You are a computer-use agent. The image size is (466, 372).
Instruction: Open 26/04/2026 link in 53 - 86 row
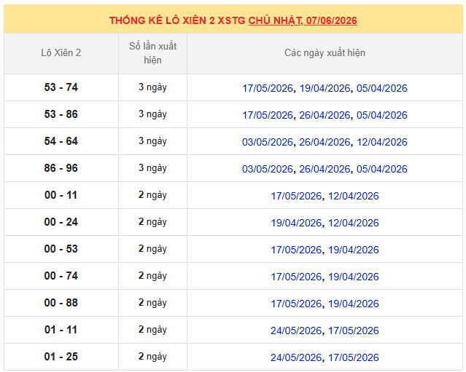[325, 115]
